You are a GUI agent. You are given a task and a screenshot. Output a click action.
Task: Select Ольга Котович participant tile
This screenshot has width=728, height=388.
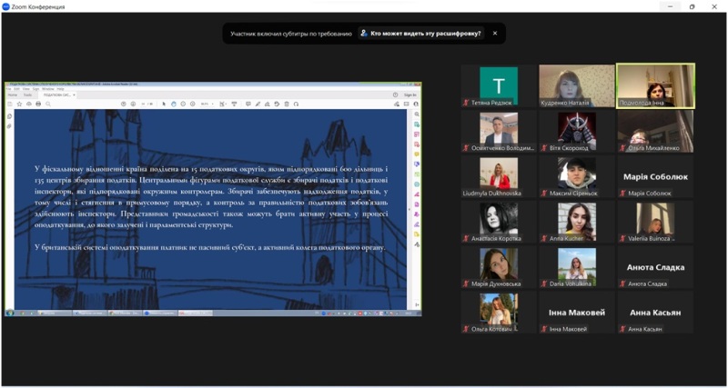pyautogui.click(x=499, y=312)
